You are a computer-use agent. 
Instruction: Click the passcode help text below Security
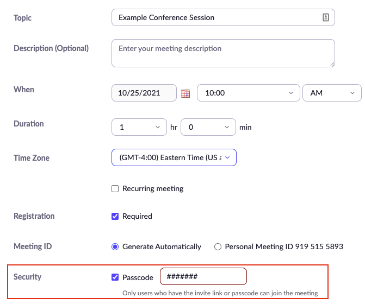[x=220, y=294]
